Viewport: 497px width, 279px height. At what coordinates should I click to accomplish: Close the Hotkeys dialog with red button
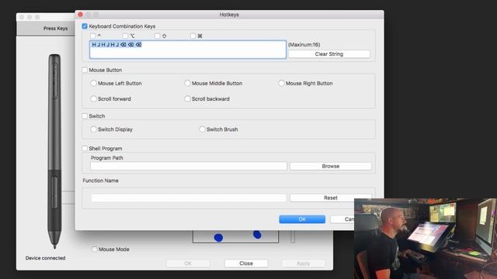81,15
